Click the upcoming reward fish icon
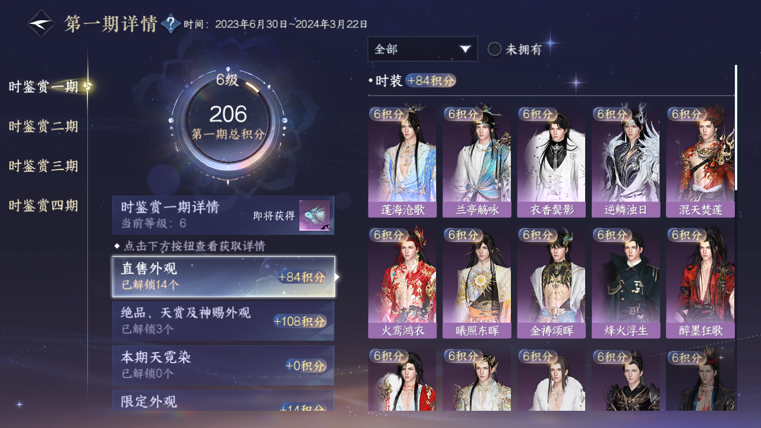Viewport: 761px width, 428px height. pyautogui.click(x=314, y=216)
